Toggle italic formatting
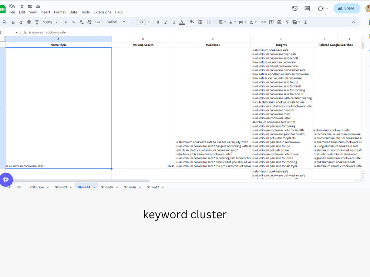Viewport: 370px width, 277px height. pos(166,22)
